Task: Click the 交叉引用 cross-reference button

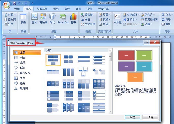Action: pyautogui.click(x=88, y=24)
